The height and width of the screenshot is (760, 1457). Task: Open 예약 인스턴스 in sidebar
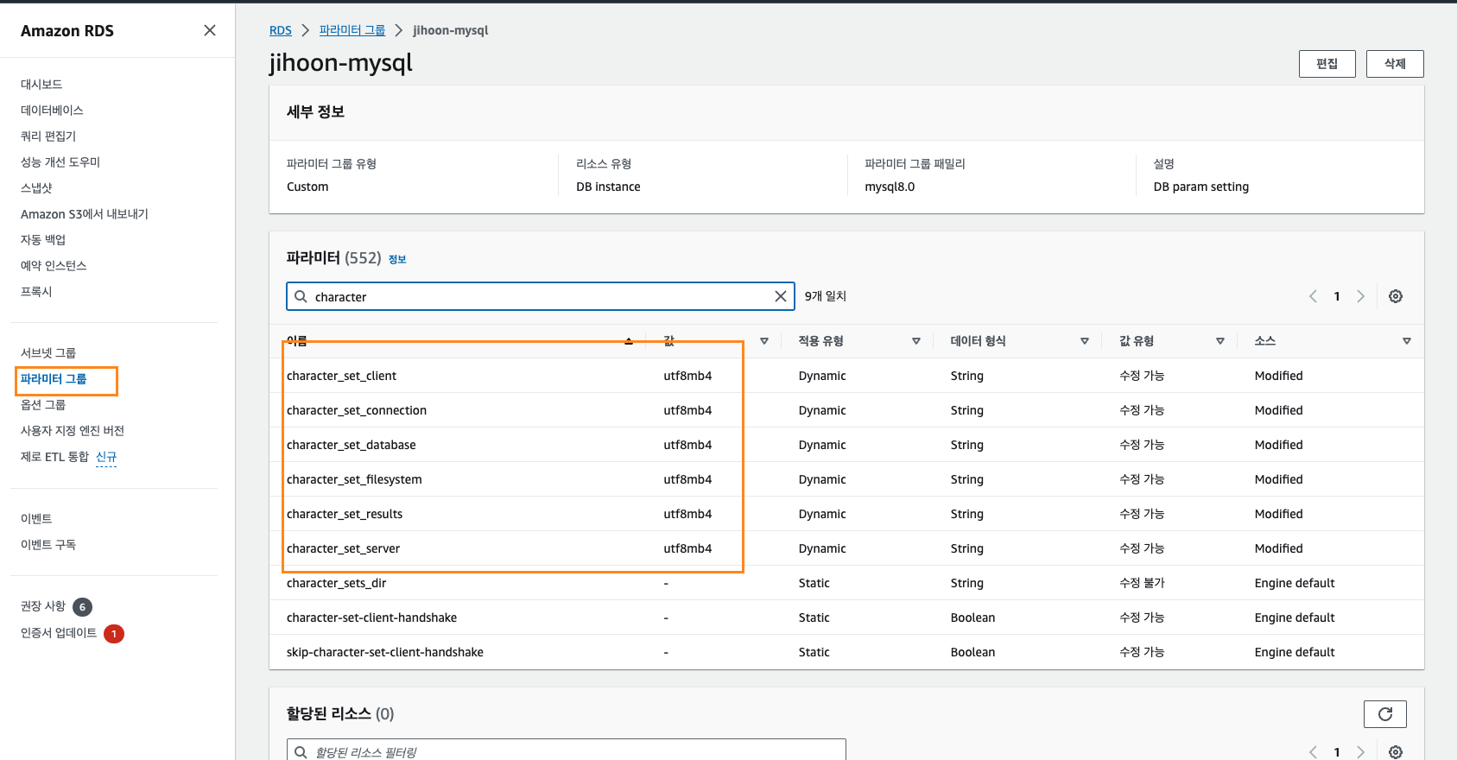(x=54, y=266)
